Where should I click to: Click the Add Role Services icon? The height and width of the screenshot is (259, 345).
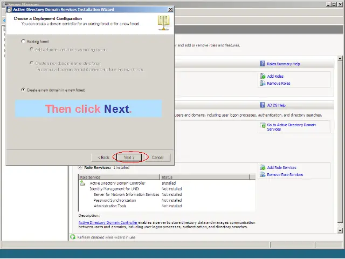(263, 167)
